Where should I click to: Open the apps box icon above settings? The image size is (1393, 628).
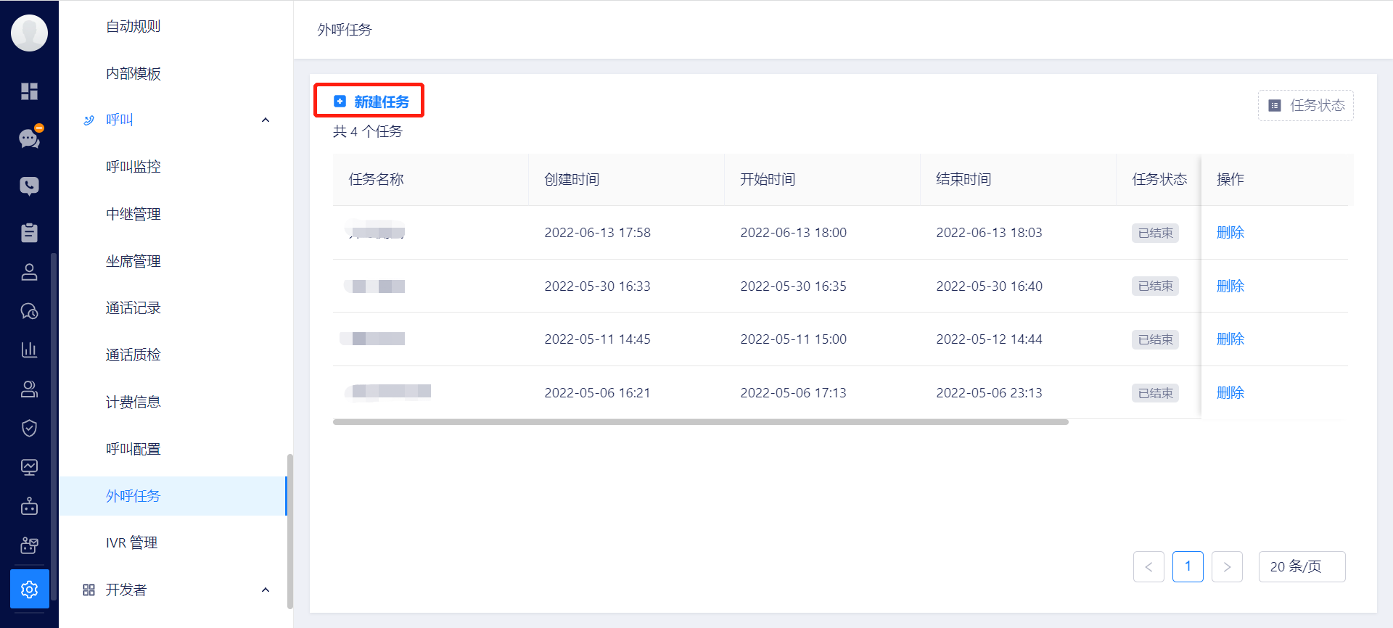tap(29, 545)
